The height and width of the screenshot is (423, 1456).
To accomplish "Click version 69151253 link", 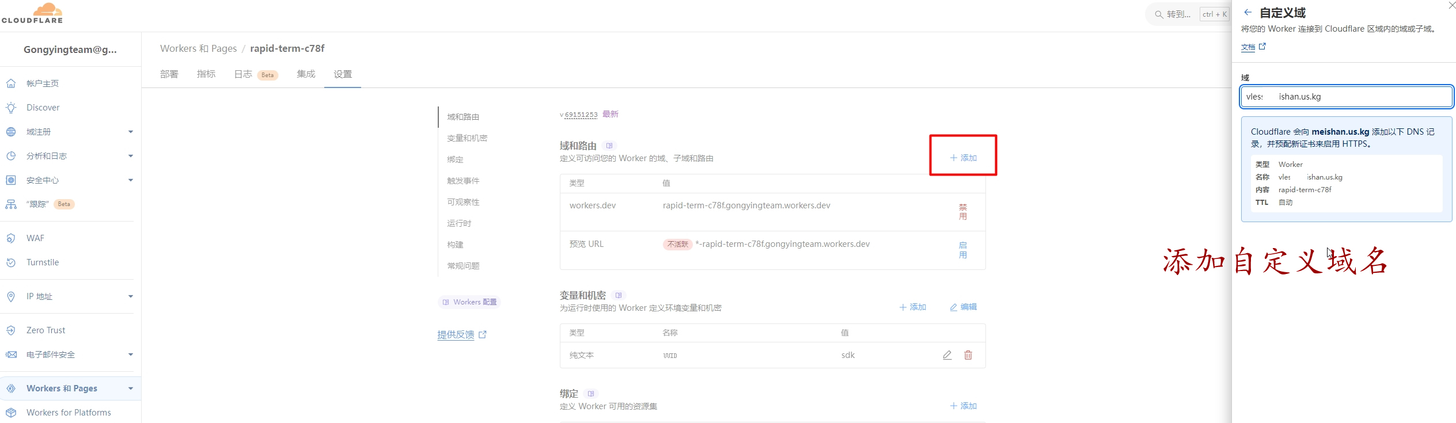I will click(581, 115).
